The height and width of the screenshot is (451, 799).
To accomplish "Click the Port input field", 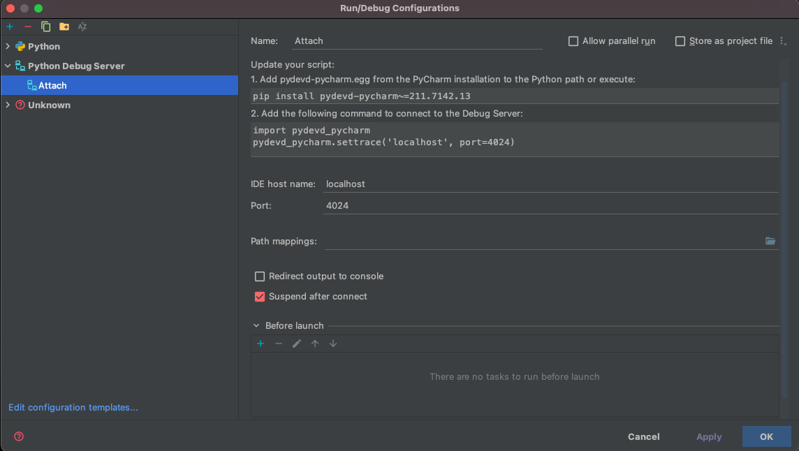I will coord(419,205).
